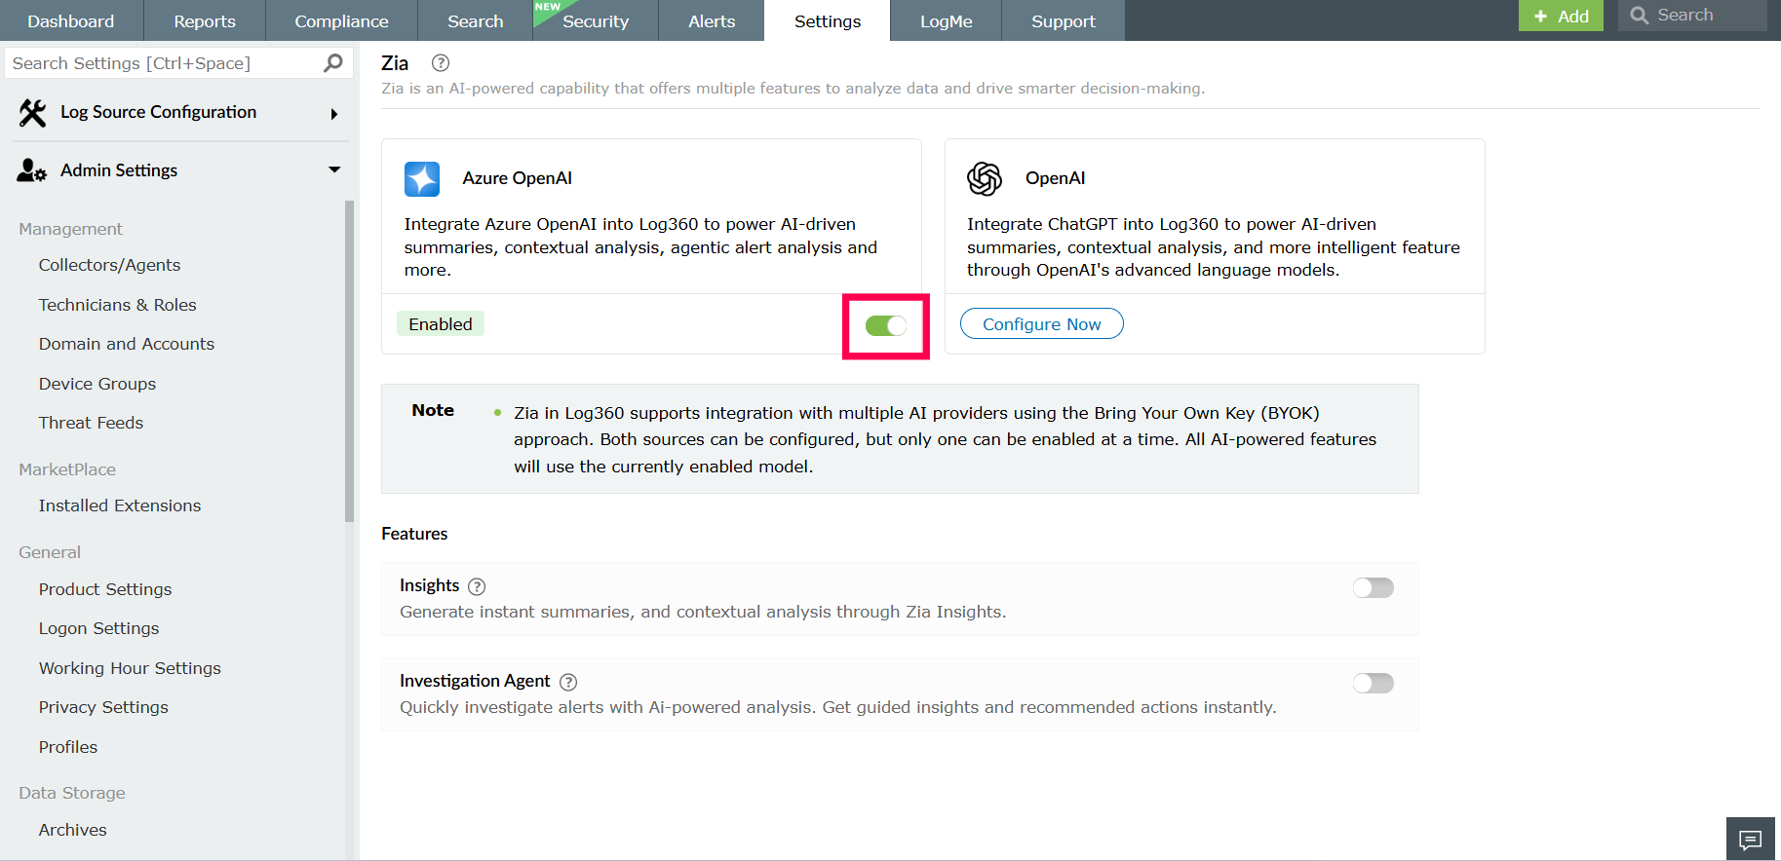
Task: Open Technicians & Roles settings
Action: point(118,305)
